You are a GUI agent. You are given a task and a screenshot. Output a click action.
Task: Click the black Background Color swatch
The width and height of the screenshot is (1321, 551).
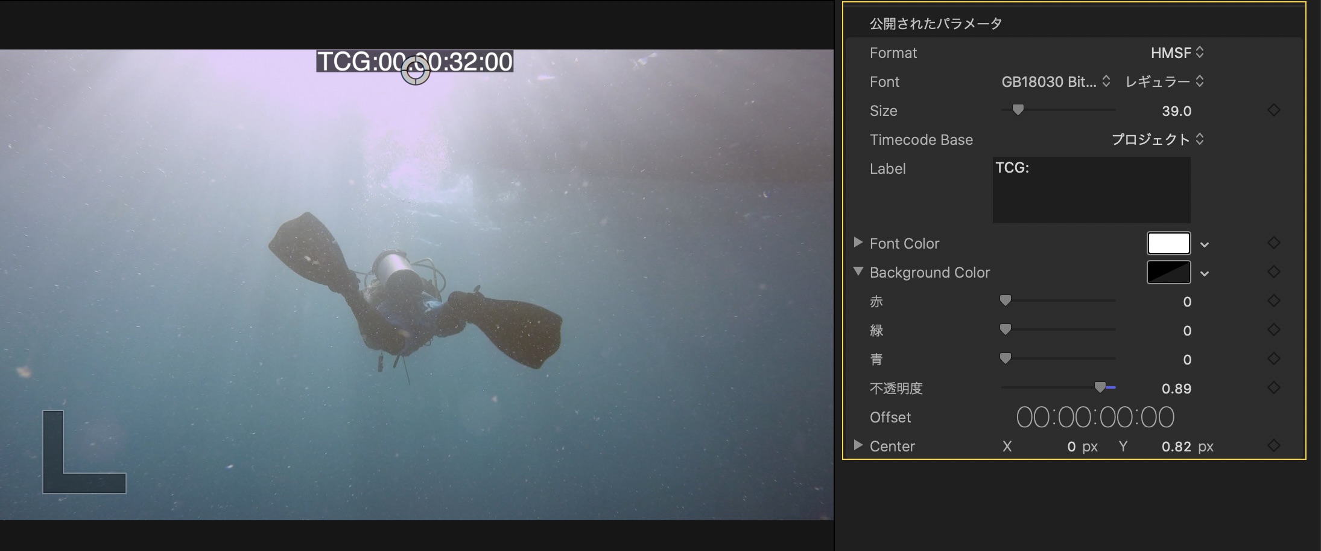click(x=1168, y=272)
